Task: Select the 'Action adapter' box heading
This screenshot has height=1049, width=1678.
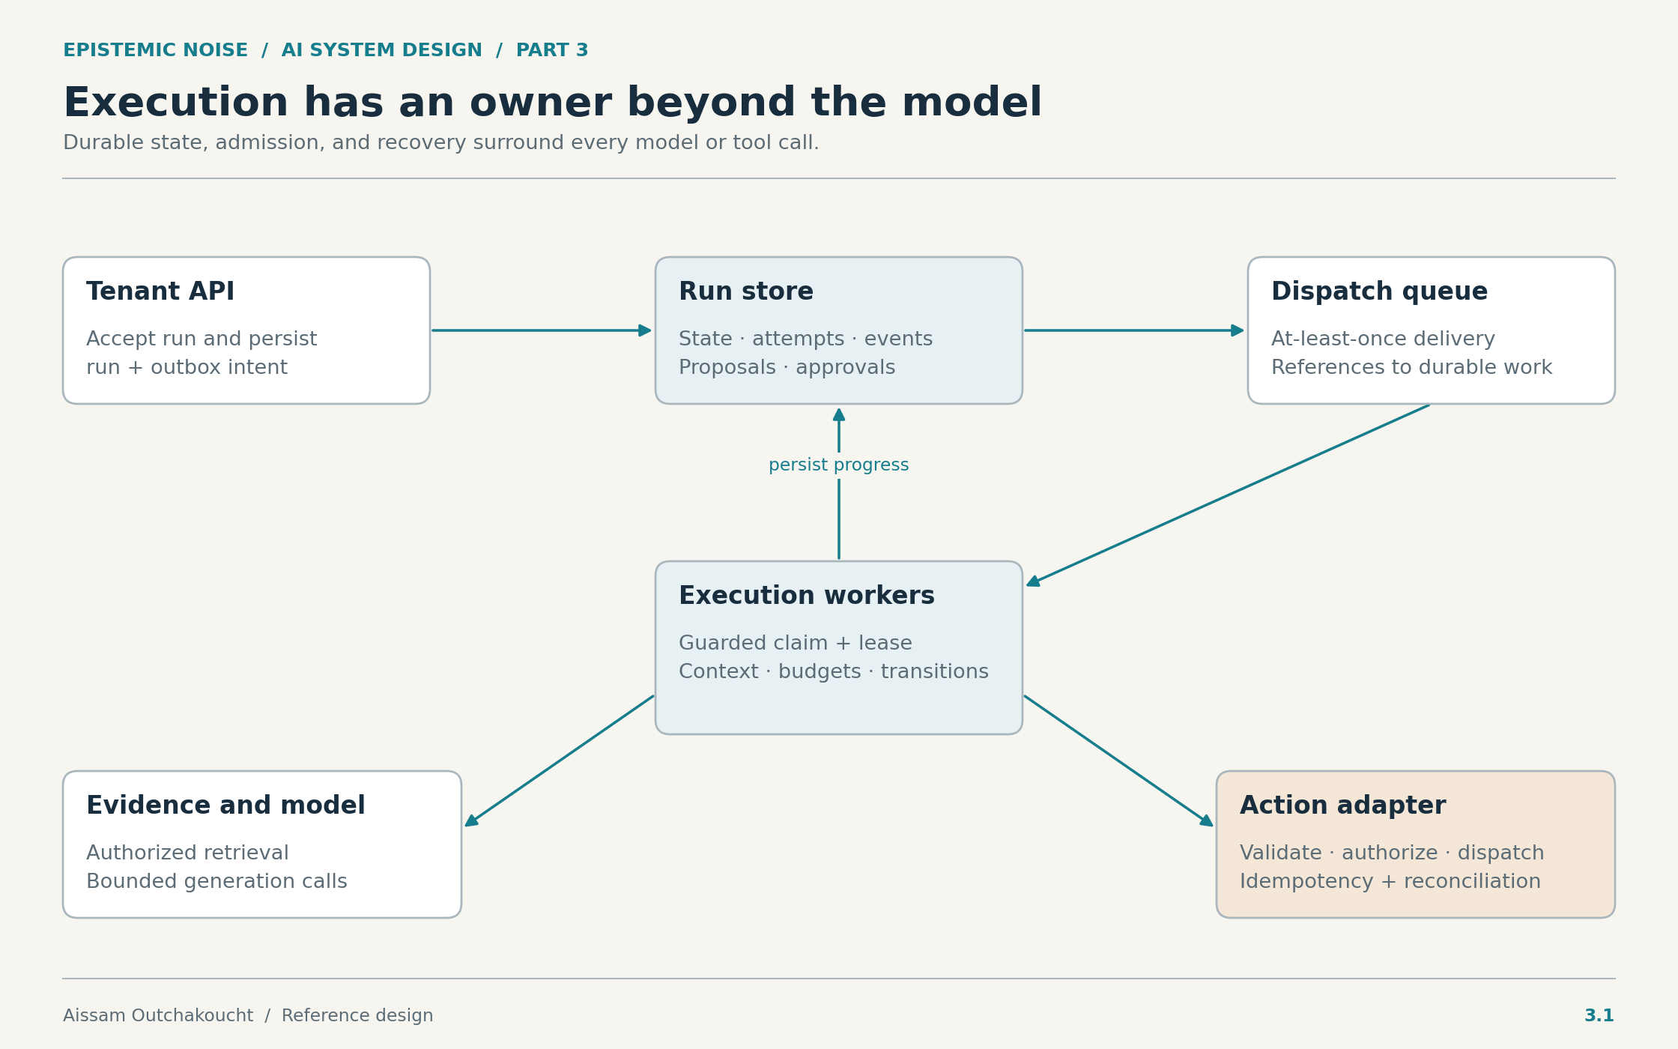Action: 1343,805
